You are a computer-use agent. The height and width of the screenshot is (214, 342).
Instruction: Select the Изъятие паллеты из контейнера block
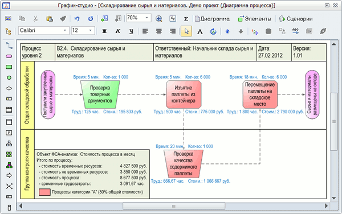click(184, 94)
